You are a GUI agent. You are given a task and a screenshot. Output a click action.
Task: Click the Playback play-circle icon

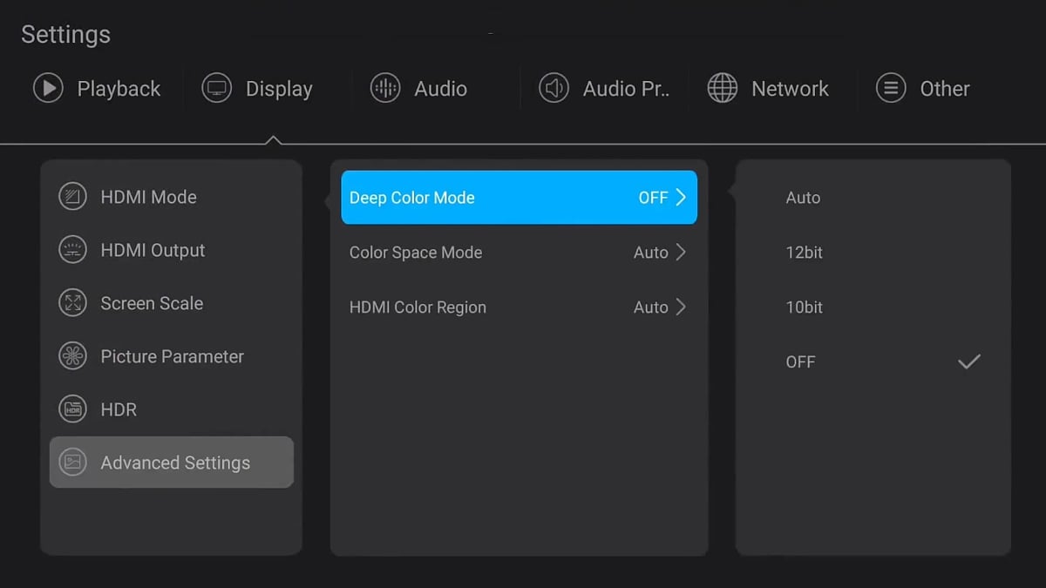[48, 88]
